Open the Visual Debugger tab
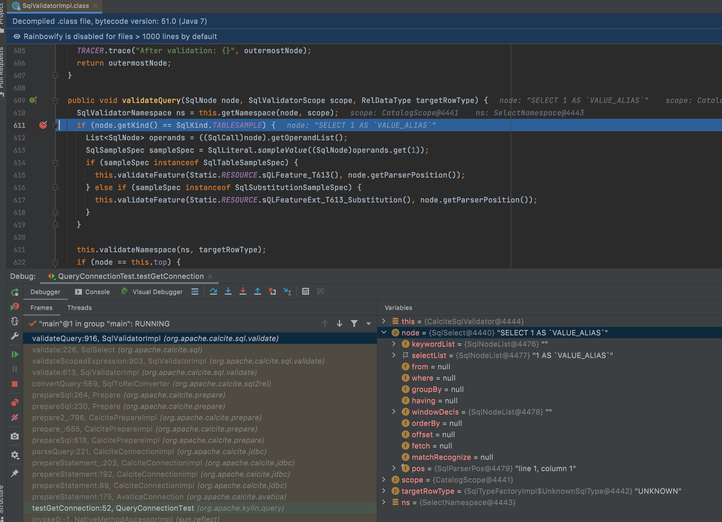Image resolution: width=722 pixels, height=522 pixels. [152, 292]
